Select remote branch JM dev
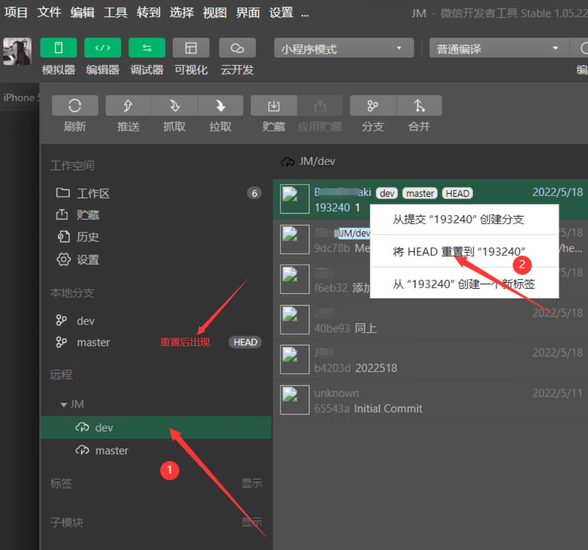 pos(156,428)
